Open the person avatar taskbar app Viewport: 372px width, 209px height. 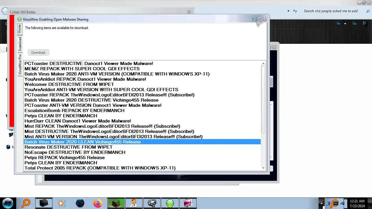[134, 203]
